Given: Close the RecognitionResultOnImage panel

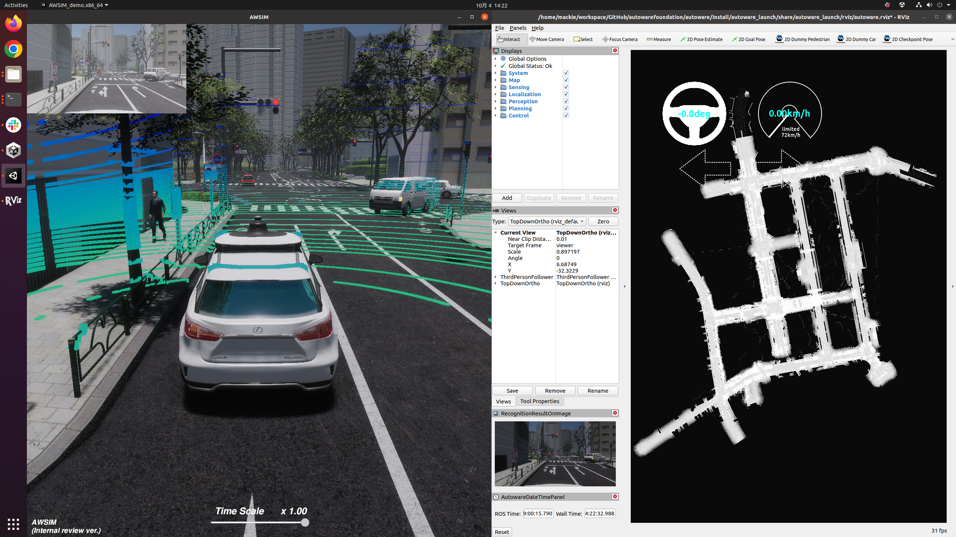Looking at the screenshot, I should click(615, 413).
